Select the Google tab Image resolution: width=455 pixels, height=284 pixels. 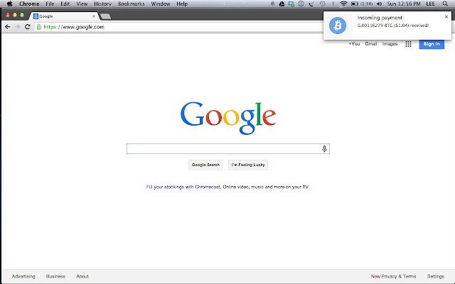pos(65,16)
